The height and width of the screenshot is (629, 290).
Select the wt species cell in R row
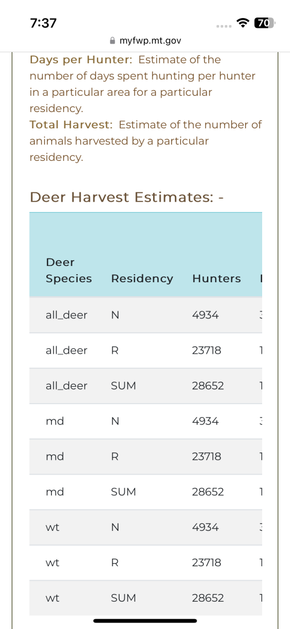[52, 563]
